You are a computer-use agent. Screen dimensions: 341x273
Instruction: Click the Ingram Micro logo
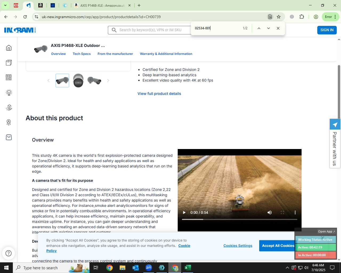tap(20, 30)
